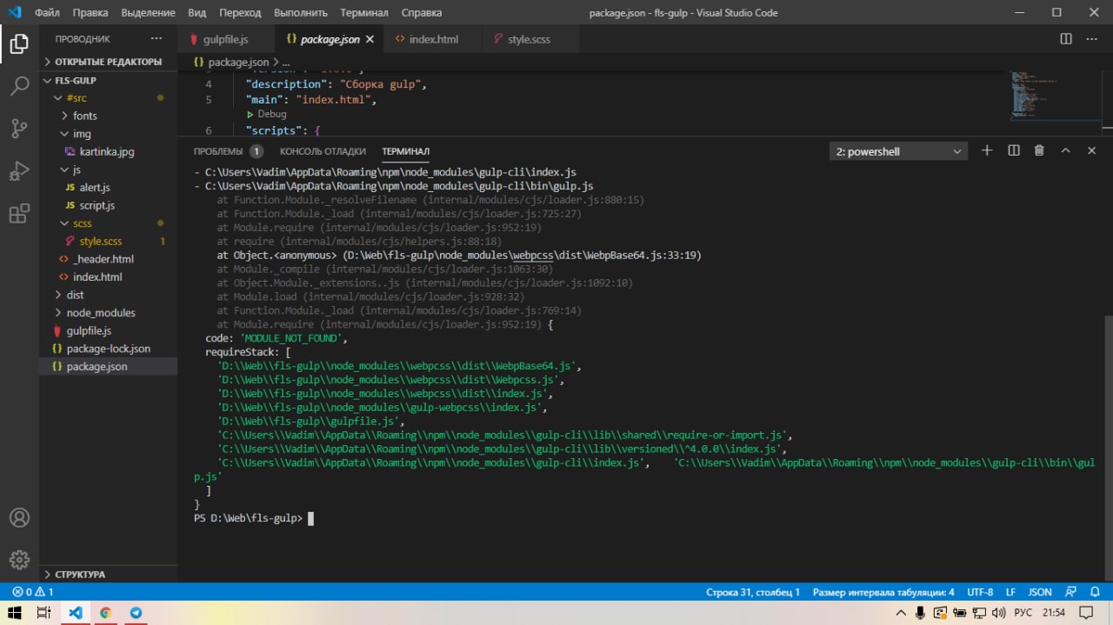This screenshot has width=1113, height=625.
Task: Collapse the FLS-GULP folder section
Action: (x=109, y=80)
